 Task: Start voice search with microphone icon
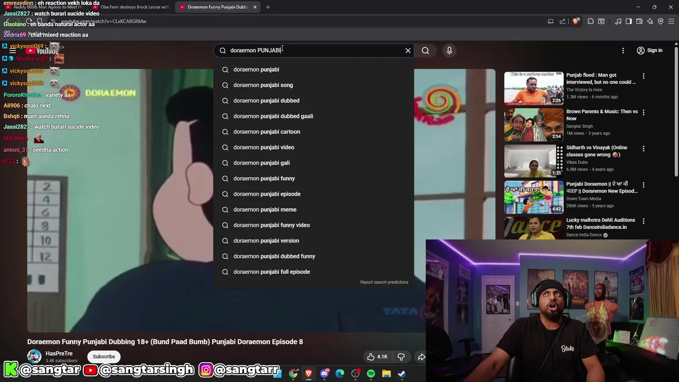point(449,50)
